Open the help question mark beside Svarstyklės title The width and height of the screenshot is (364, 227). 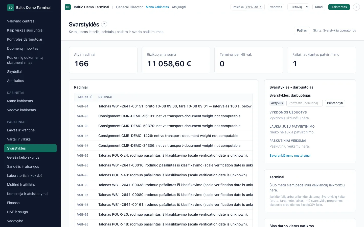[104, 24]
